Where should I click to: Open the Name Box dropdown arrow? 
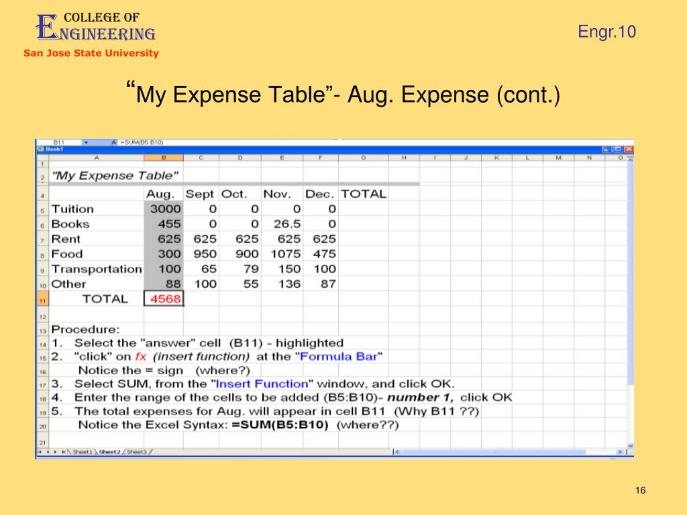pyautogui.click(x=87, y=142)
